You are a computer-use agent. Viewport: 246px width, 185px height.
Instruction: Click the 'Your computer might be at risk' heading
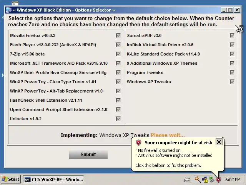178,143
